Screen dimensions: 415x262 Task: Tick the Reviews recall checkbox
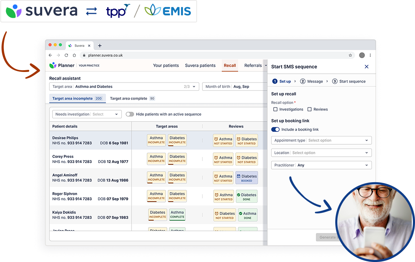click(x=309, y=109)
